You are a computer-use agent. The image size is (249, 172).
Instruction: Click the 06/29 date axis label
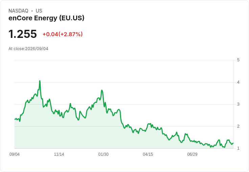[192, 154]
